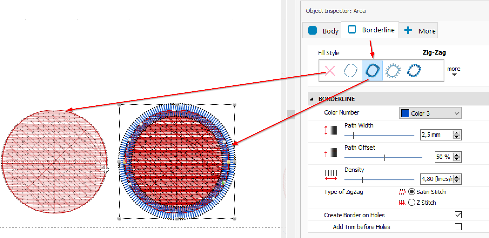Click the blue Color 3 swatch
The height and width of the screenshot is (238, 489).
(405, 113)
